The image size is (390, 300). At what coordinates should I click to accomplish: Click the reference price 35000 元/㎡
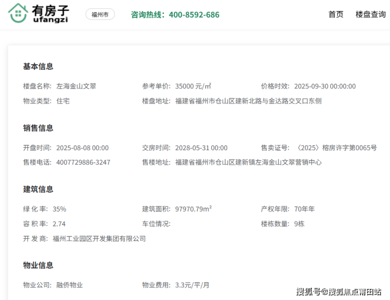(193, 86)
